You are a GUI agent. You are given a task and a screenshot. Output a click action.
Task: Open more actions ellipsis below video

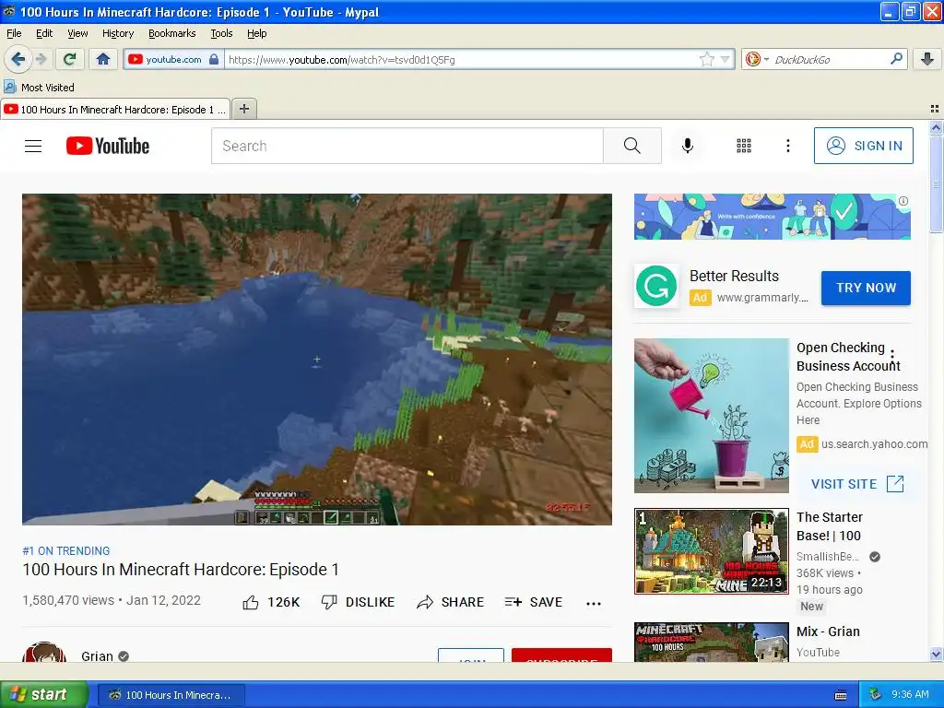point(594,603)
